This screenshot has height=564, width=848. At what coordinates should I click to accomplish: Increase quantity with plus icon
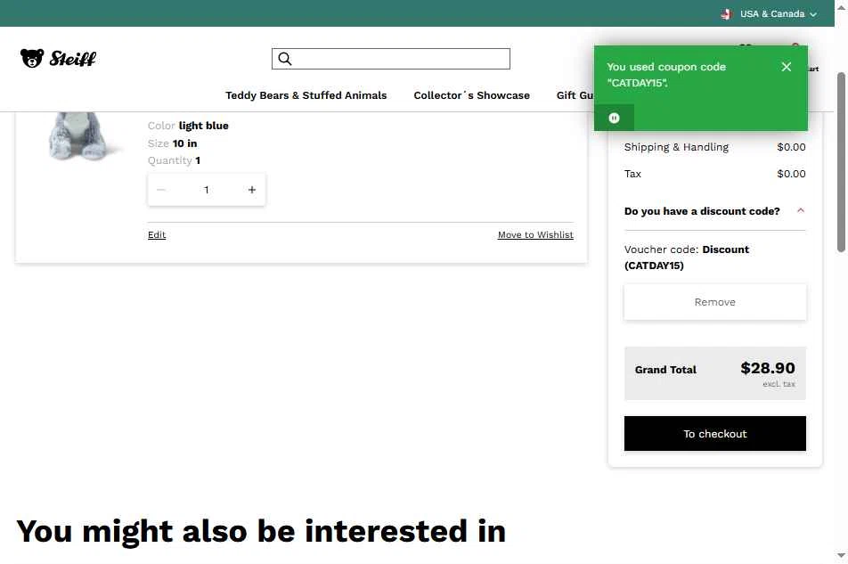point(251,190)
